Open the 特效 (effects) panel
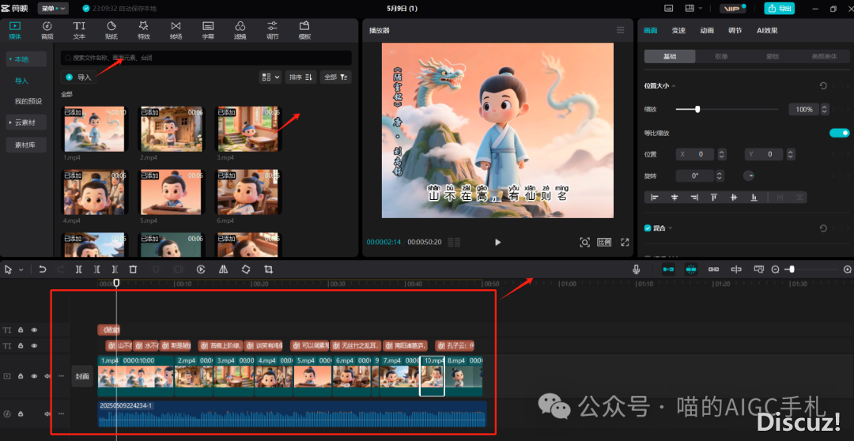Screen dimensions: 854x441 pyautogui.click(x=143, y=30)
